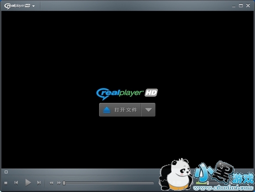Click the blue eject icon in open button
The height and width of the screenshot is (192, 255).
point(106,110)
